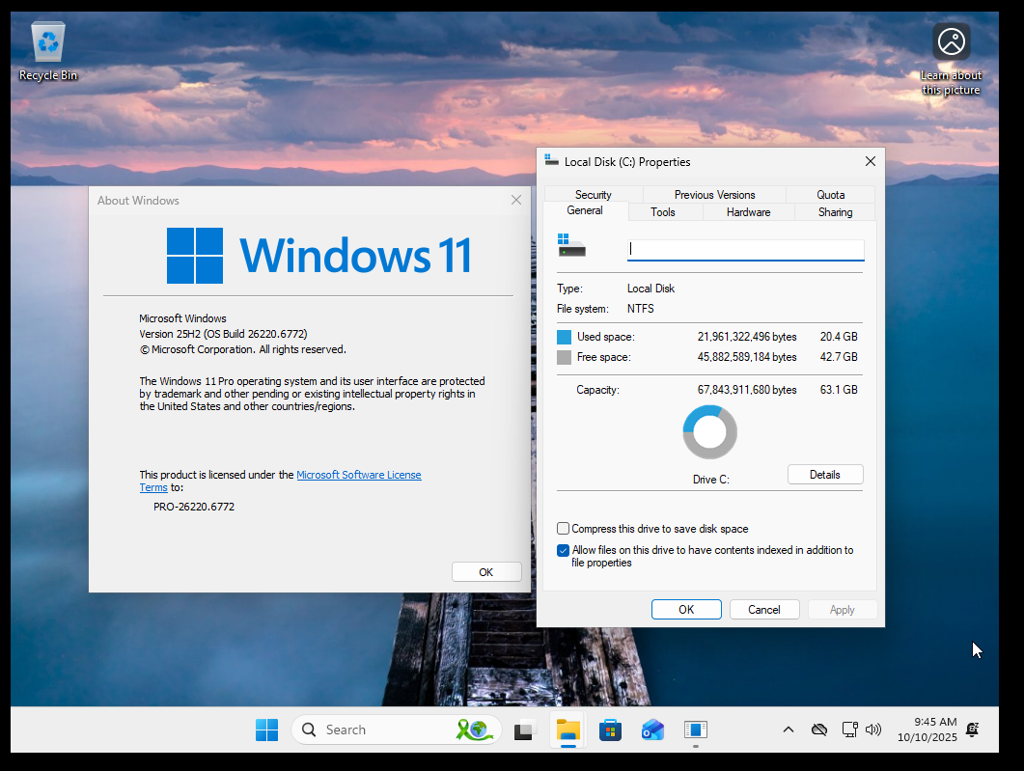Click Cancel in Local Disk Properties
The width and height of the screenshot is (1024, 771).
764,609
